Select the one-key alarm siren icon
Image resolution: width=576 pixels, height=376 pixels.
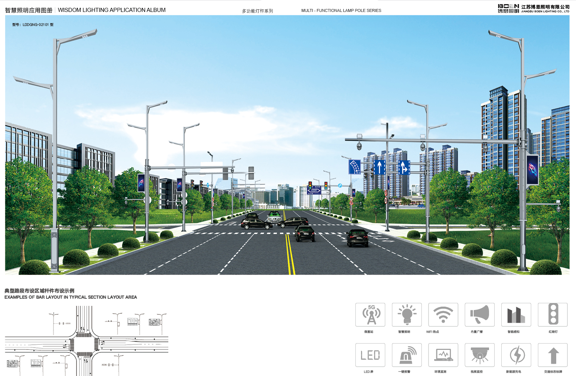coord(407,355)
